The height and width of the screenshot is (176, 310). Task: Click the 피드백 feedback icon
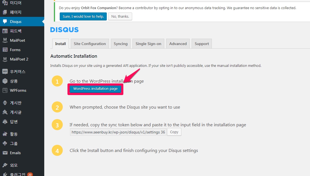5,31
